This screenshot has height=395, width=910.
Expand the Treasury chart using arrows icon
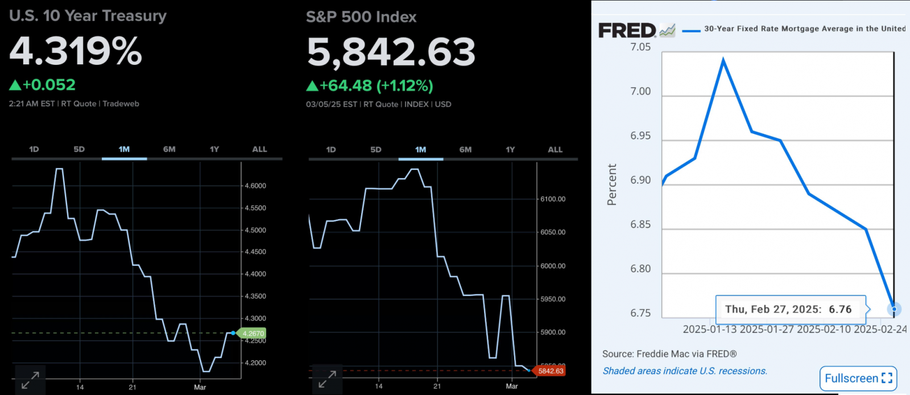point(30,380)
